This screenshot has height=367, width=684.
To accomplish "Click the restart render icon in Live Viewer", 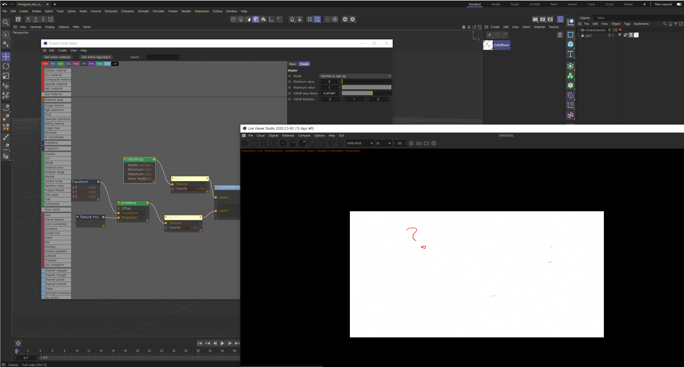I will point(254,143).
